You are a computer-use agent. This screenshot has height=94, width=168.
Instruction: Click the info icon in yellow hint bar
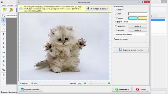21,9
